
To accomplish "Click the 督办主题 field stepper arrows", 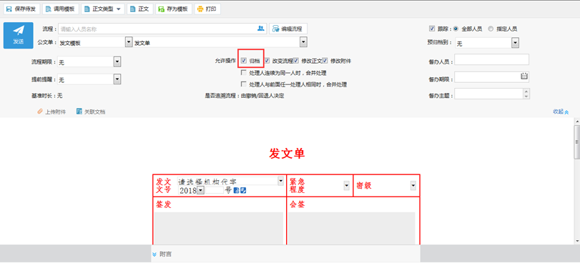I will tap(527, 94).
